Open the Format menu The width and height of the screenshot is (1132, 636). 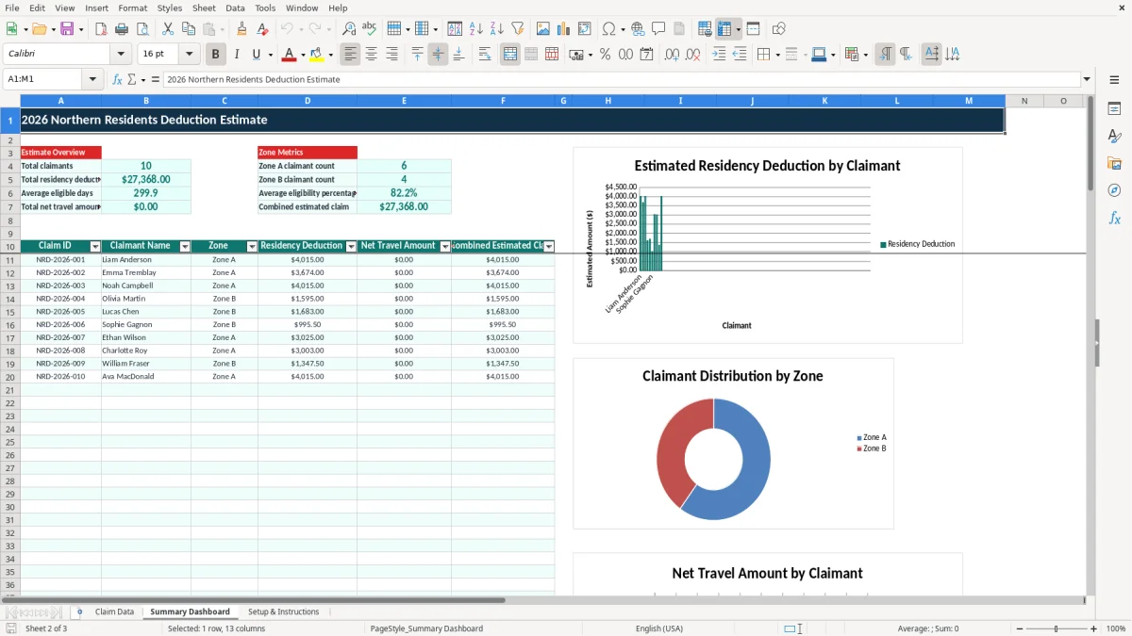[x=133, y=8]
